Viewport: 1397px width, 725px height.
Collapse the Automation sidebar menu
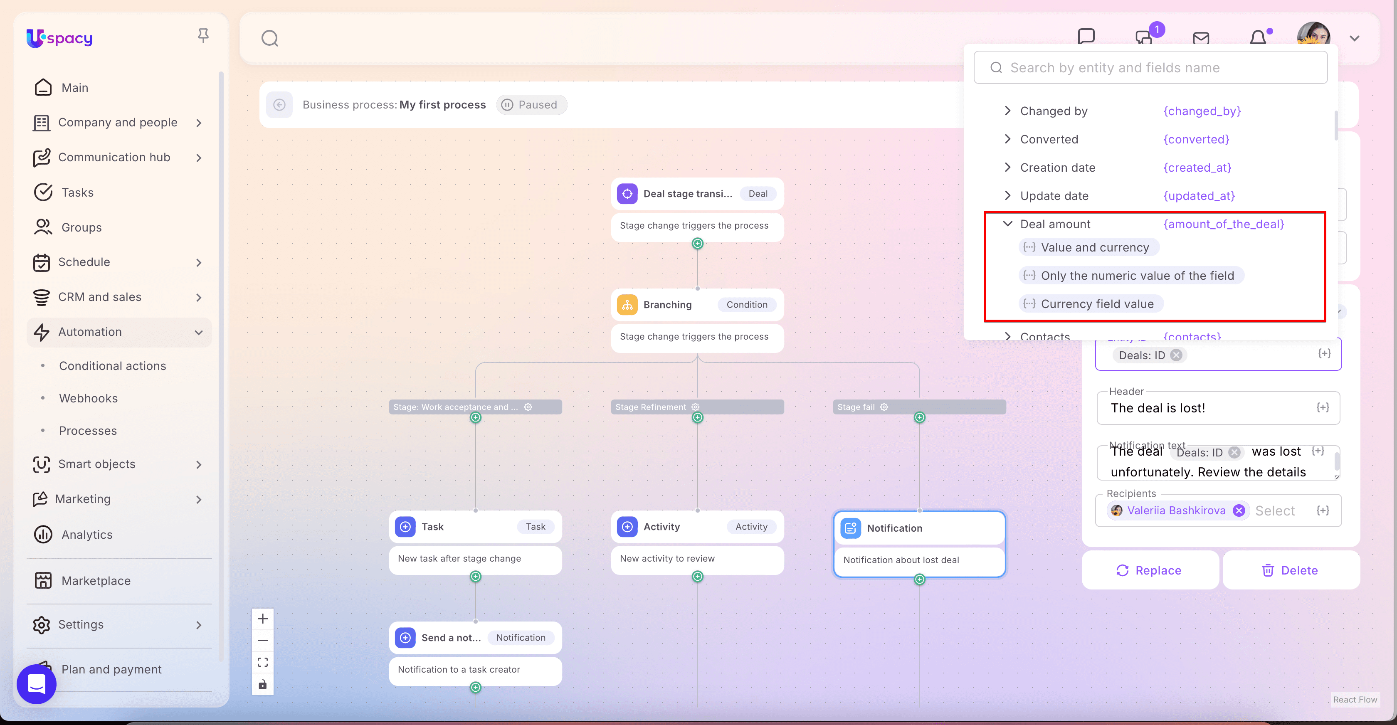click(198, 332)
